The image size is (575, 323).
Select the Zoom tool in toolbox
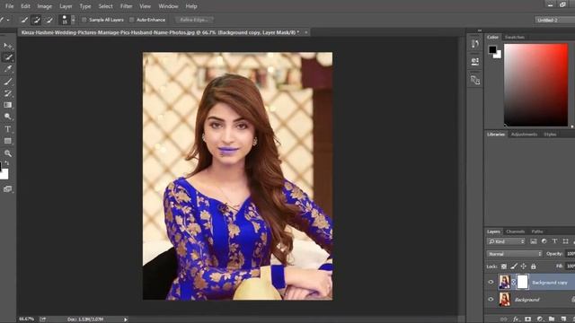click(x=7, y=153)
